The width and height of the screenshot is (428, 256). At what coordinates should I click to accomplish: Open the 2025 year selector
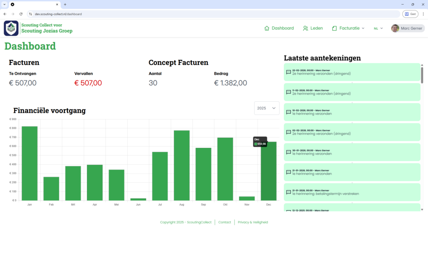click(x=267, y=108)
